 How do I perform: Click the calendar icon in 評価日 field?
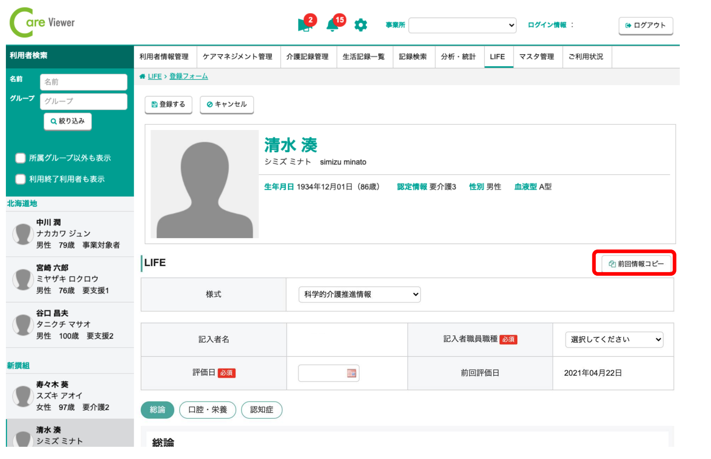351,373
